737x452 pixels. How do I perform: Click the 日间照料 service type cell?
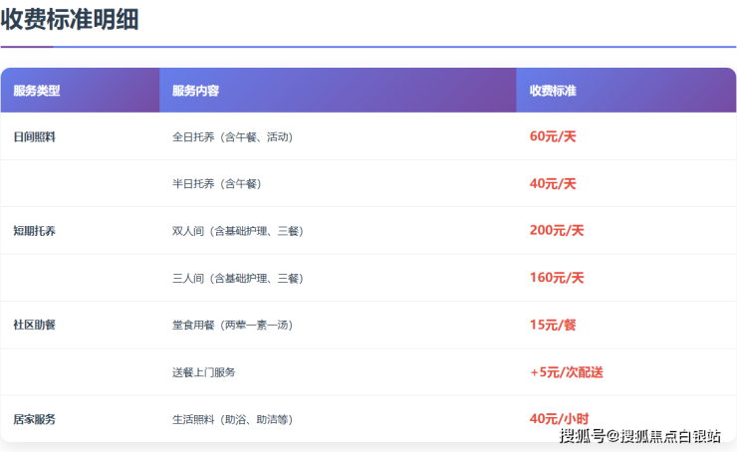click(35, 137)
